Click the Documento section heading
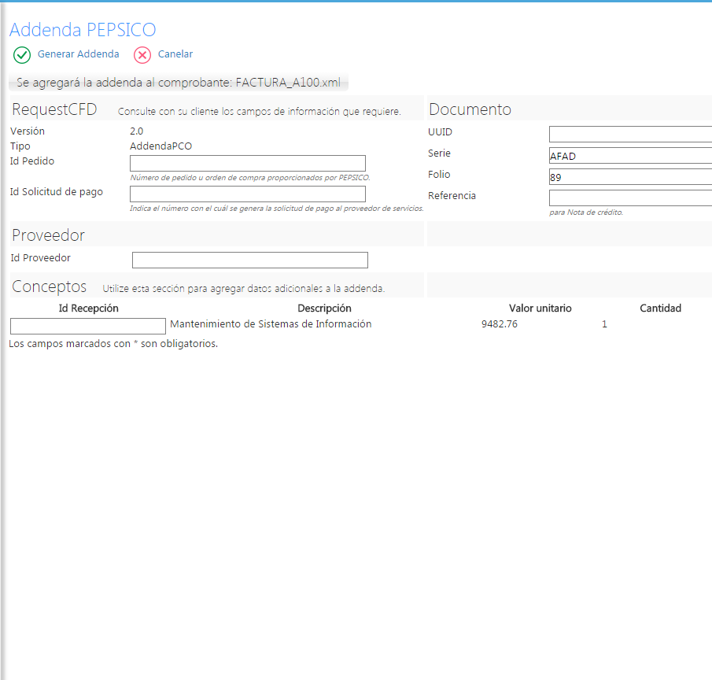The height and width of the screenshot is (680, 712). click(470, 109)
